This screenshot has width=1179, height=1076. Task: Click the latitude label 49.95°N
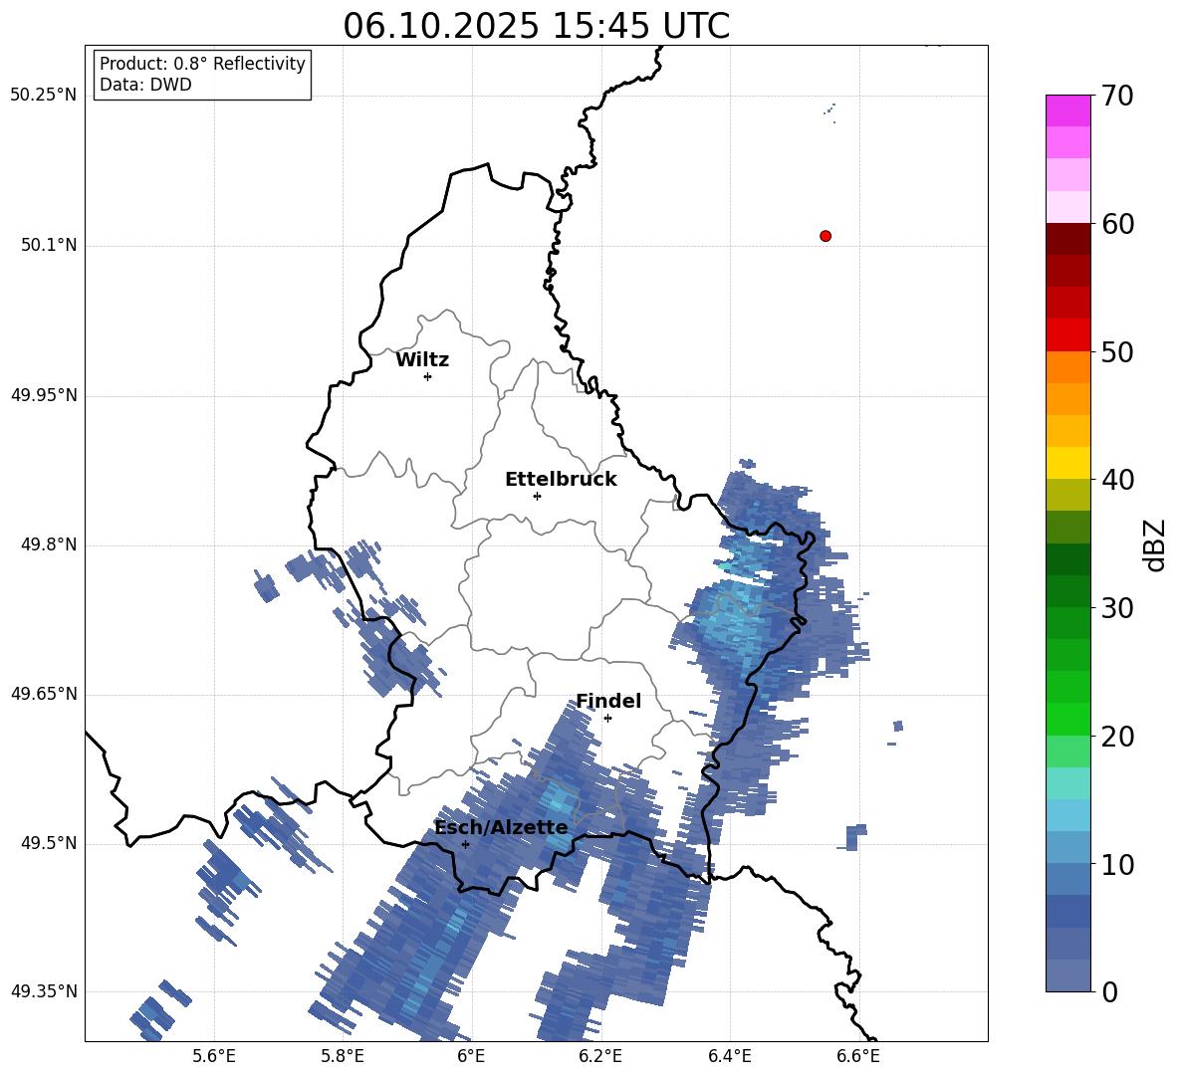[44, 395]
